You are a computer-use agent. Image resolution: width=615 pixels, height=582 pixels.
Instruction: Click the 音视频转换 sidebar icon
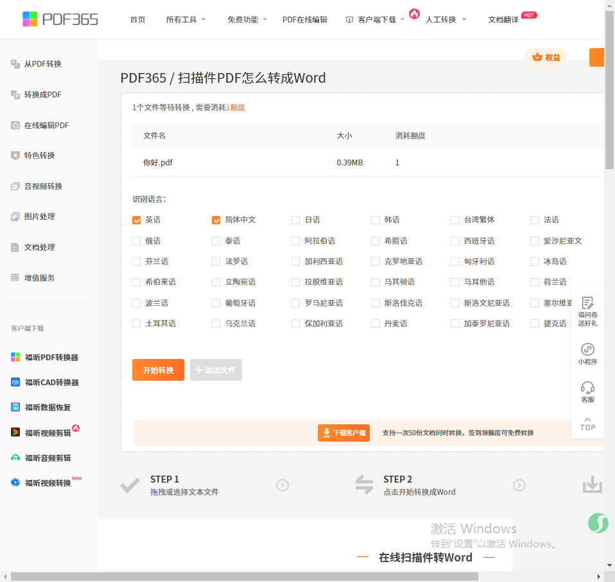tap(15, 187)
